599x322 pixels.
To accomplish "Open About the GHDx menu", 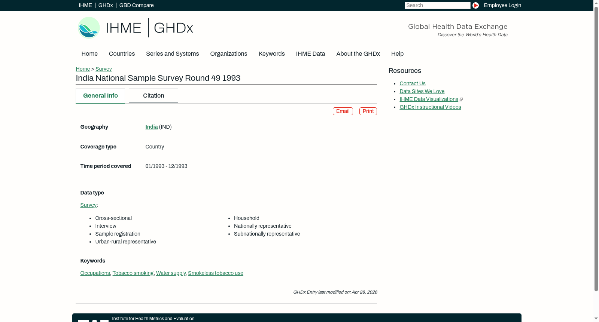I will 358,53.
